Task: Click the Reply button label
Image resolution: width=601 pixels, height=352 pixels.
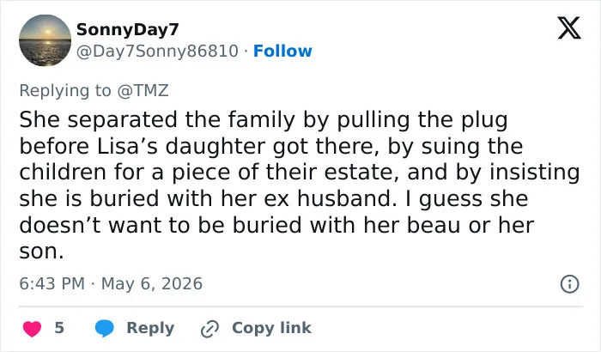Action: [x=150, y=328]
